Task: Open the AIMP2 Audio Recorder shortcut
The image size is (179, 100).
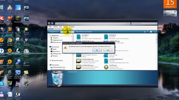Action: [10, 64]
